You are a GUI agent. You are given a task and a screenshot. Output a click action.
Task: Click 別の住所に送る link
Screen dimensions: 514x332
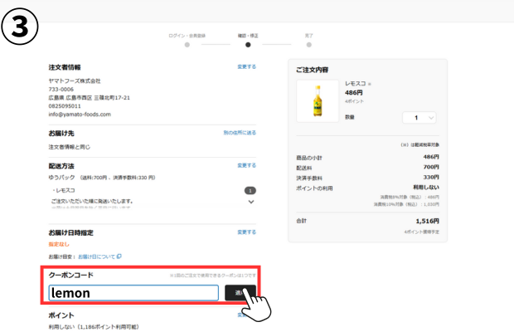pyautogui.click(x=240, y=133)
